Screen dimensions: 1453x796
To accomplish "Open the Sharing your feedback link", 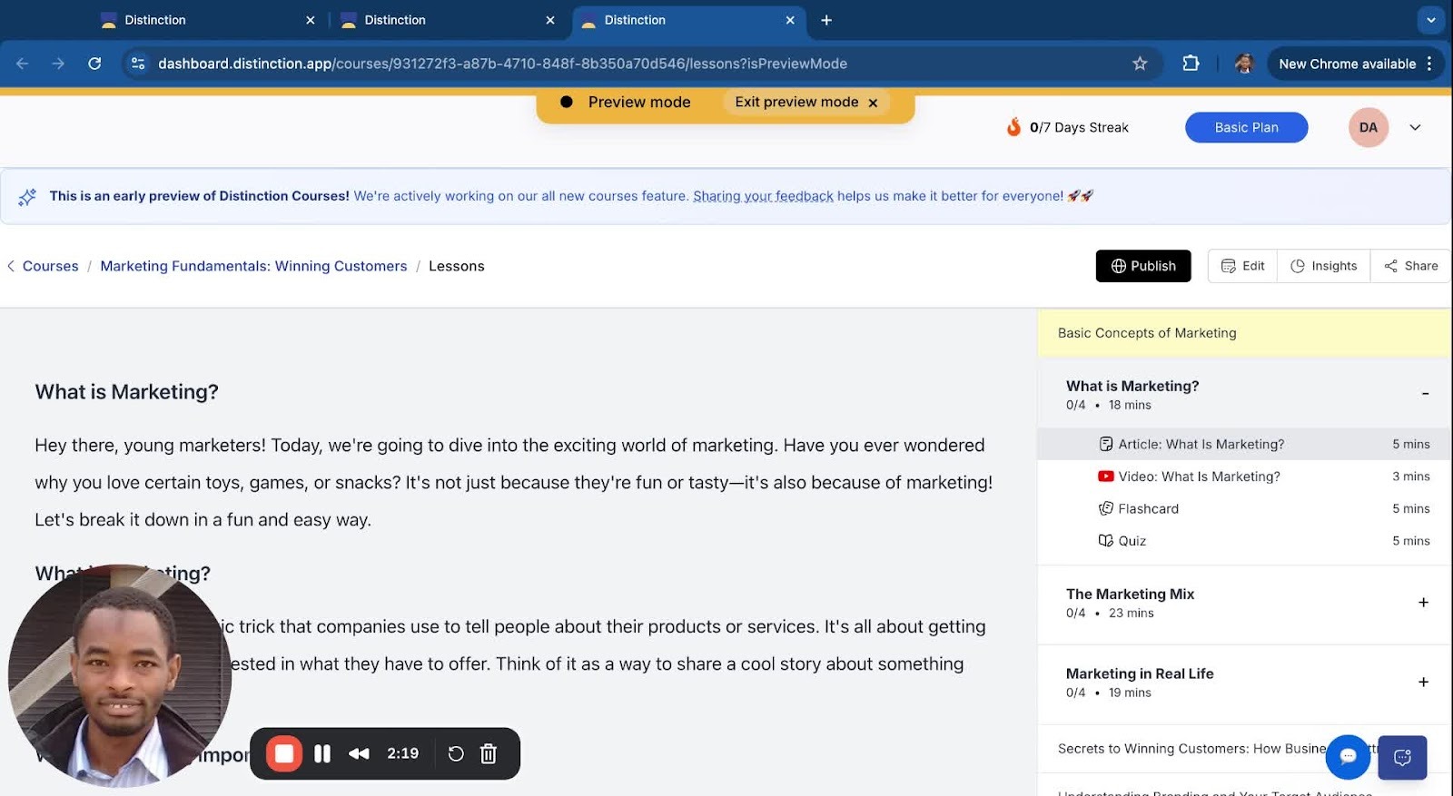I will [x=763, y=196].
